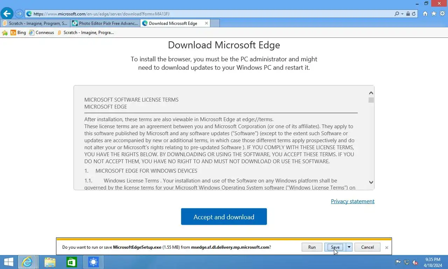Click the Edge site icon in address bar
The height and width of the screenshot is (269, 448).
click(29, 14)
